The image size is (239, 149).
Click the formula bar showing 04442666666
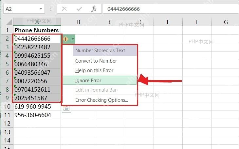[171, 9]
